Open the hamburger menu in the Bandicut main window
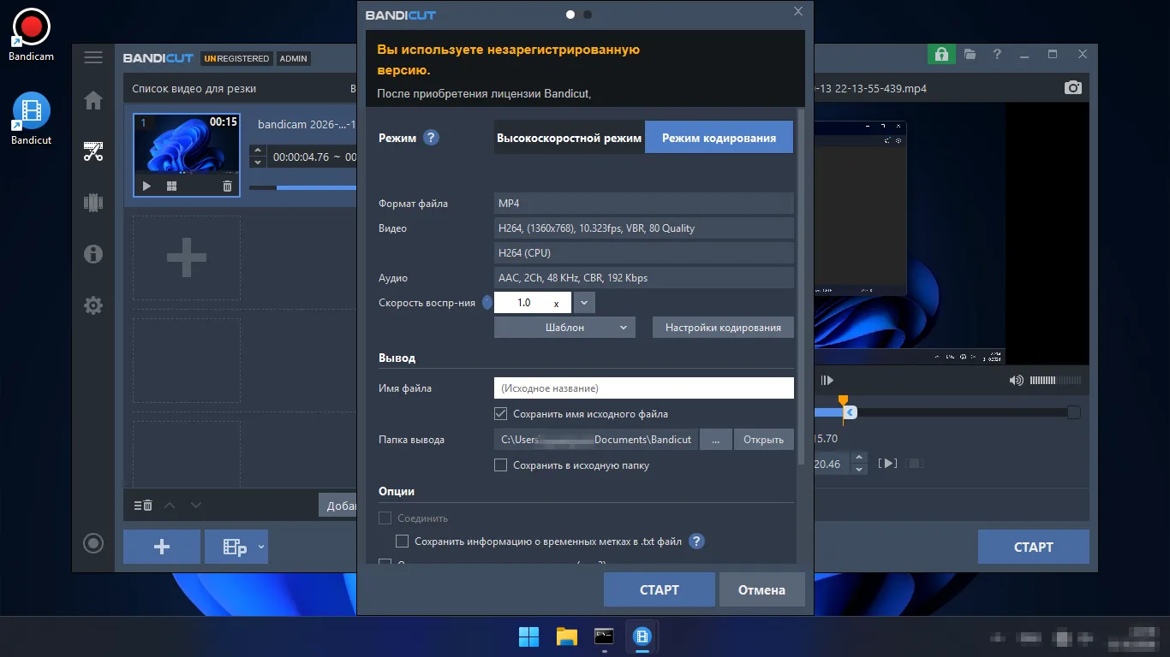Image resolution: width=1170 pixels, height=657 pixels. coord(93,58)
